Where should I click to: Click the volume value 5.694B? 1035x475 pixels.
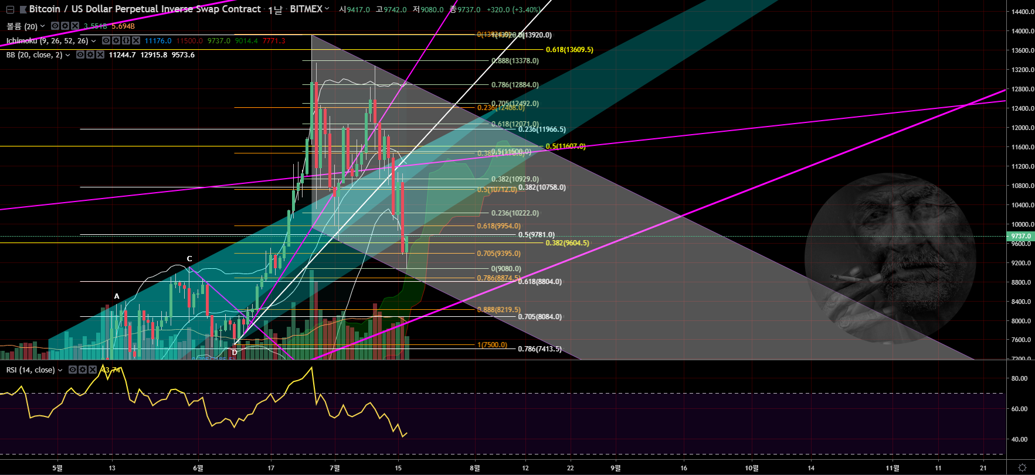tap(123, 26)
